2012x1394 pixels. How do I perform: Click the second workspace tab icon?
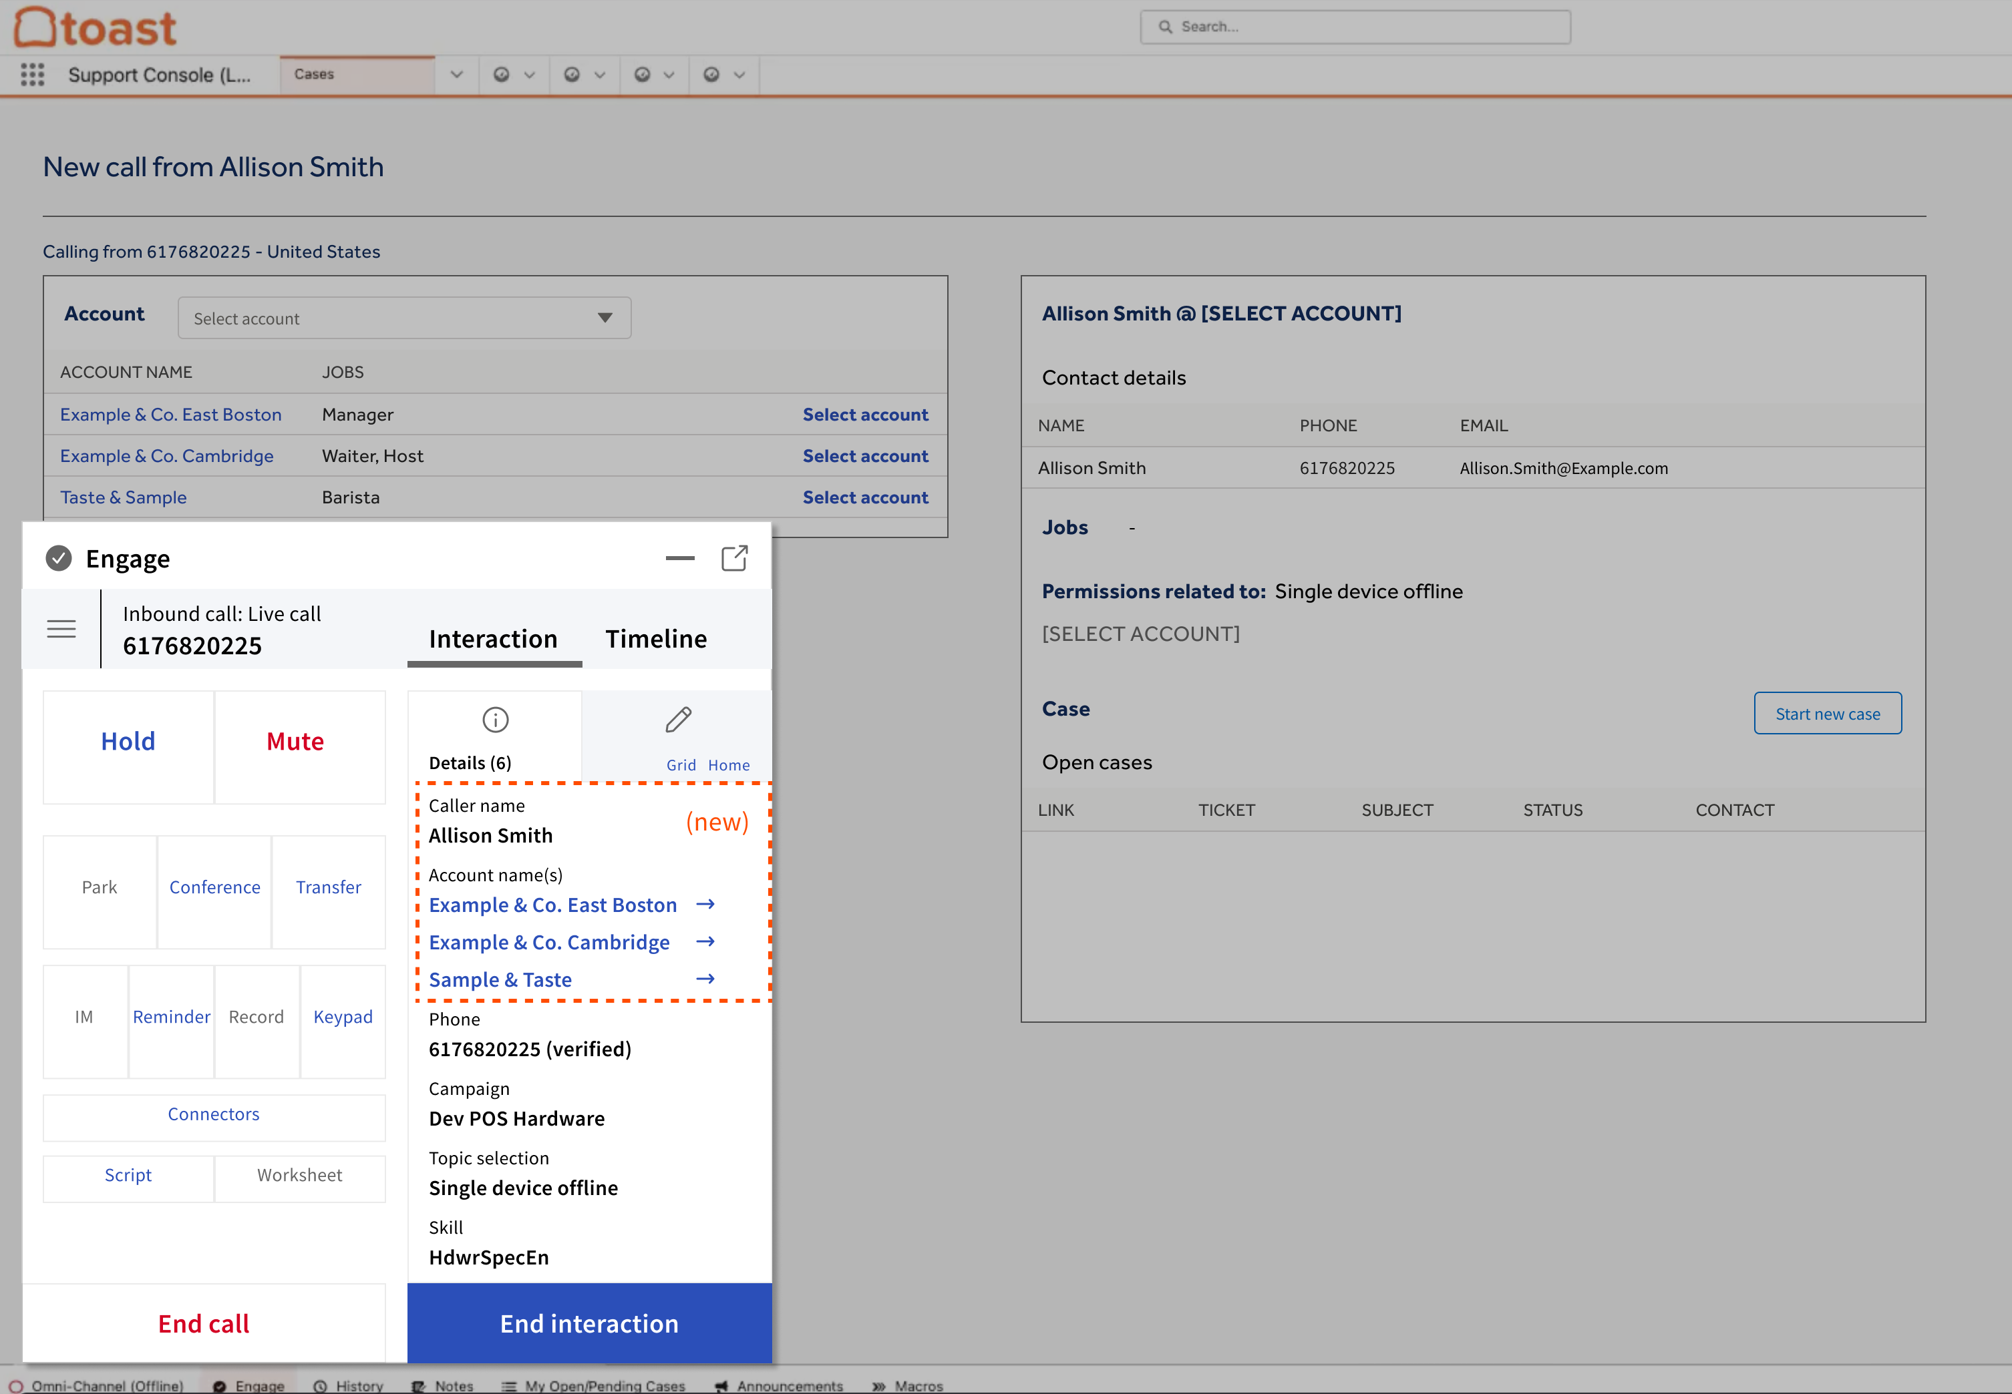click(x=572, y=74)
